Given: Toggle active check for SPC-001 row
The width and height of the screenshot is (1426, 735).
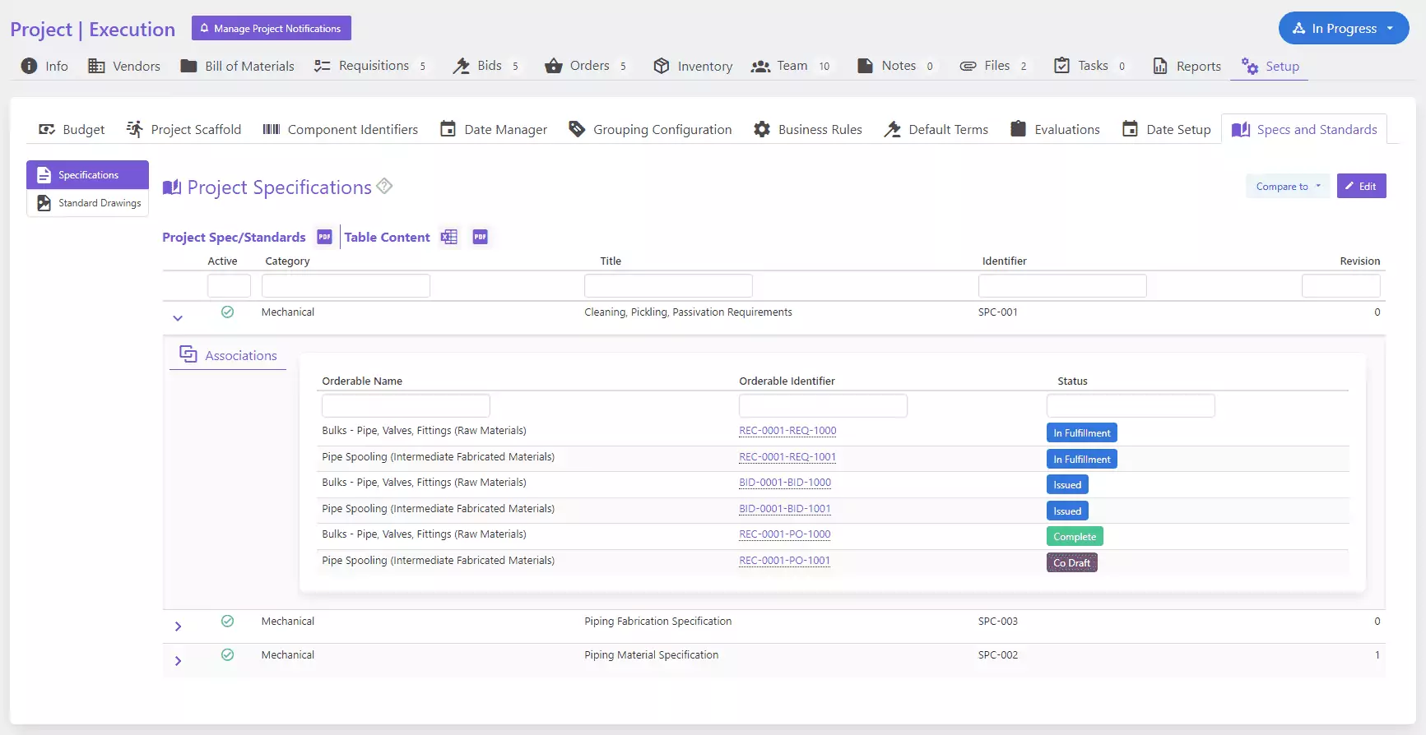Looking at the screenshot, I should point(228,312).
